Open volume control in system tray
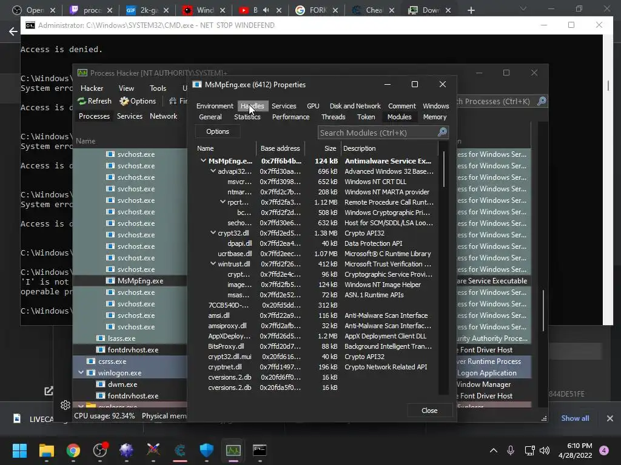This screenshot has width=621, height=465. pos(545,450)
